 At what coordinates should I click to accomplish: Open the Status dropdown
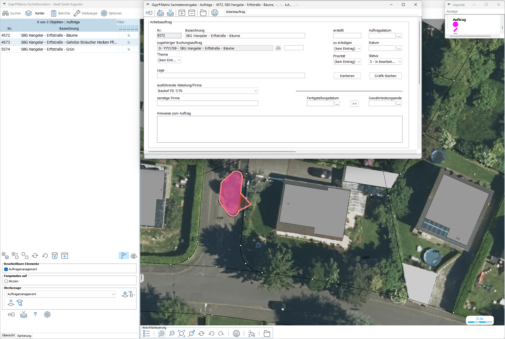pos(385,62)
